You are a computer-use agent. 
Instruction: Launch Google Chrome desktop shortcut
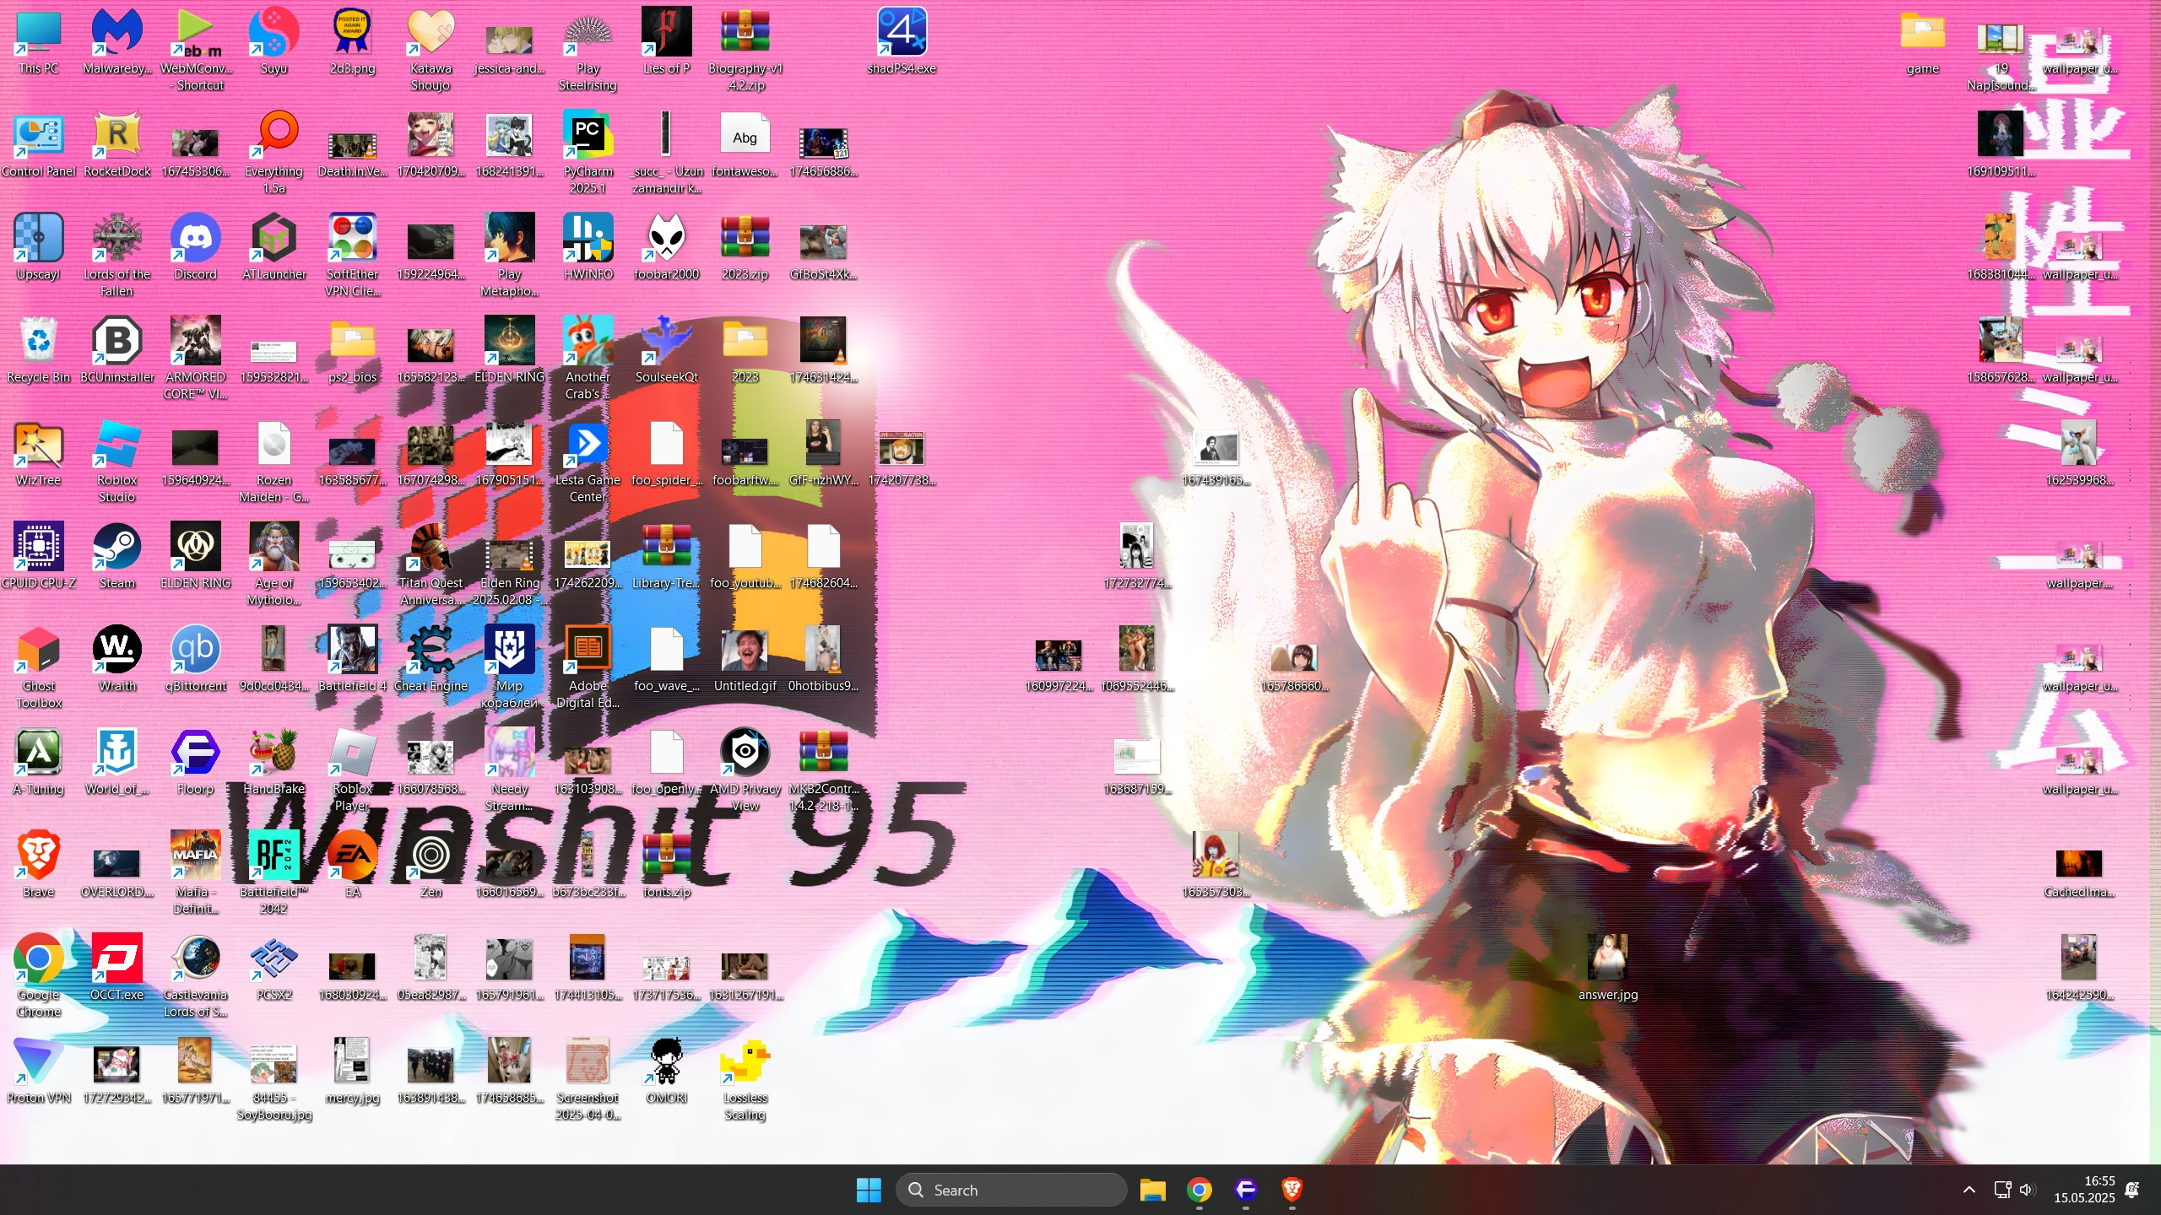pyautogui.click(x=39, y=977)
